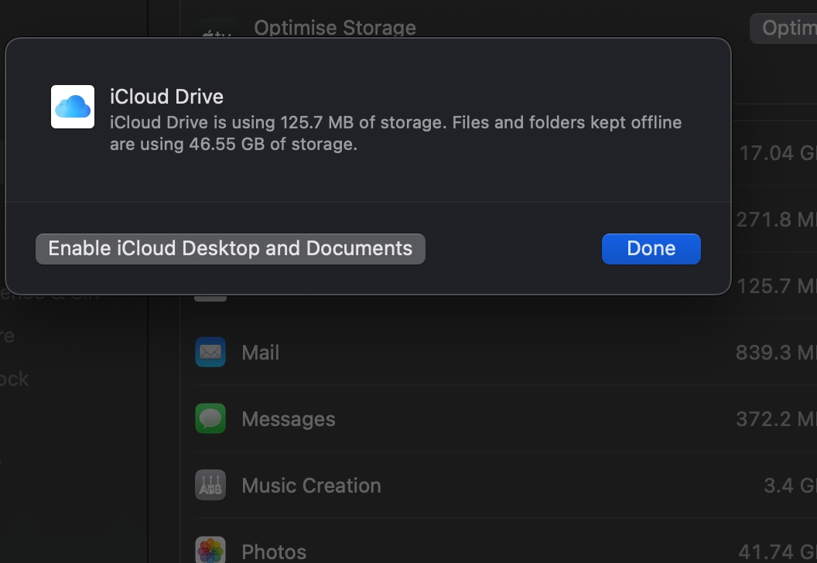The width and height of the screenshot is (817, 563).
Task: Click the Done button
Action: 651,249
